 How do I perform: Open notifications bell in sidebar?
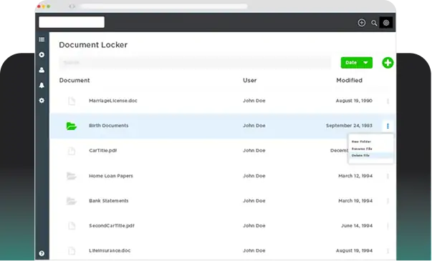click(42, 85)
